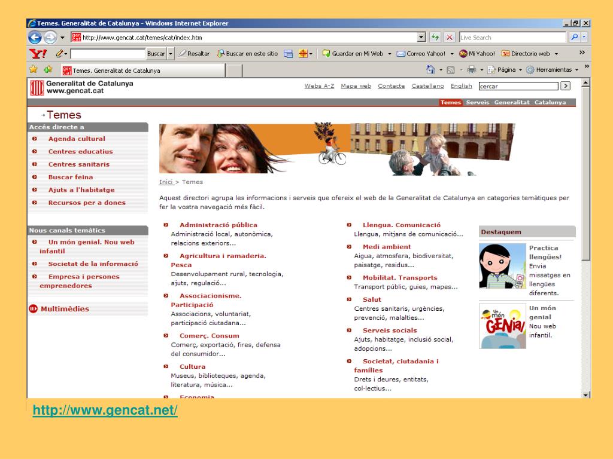This screenshot has height=459, width=613.
Task: Click Directorio web toolbar button
Action: coord(526,53)
